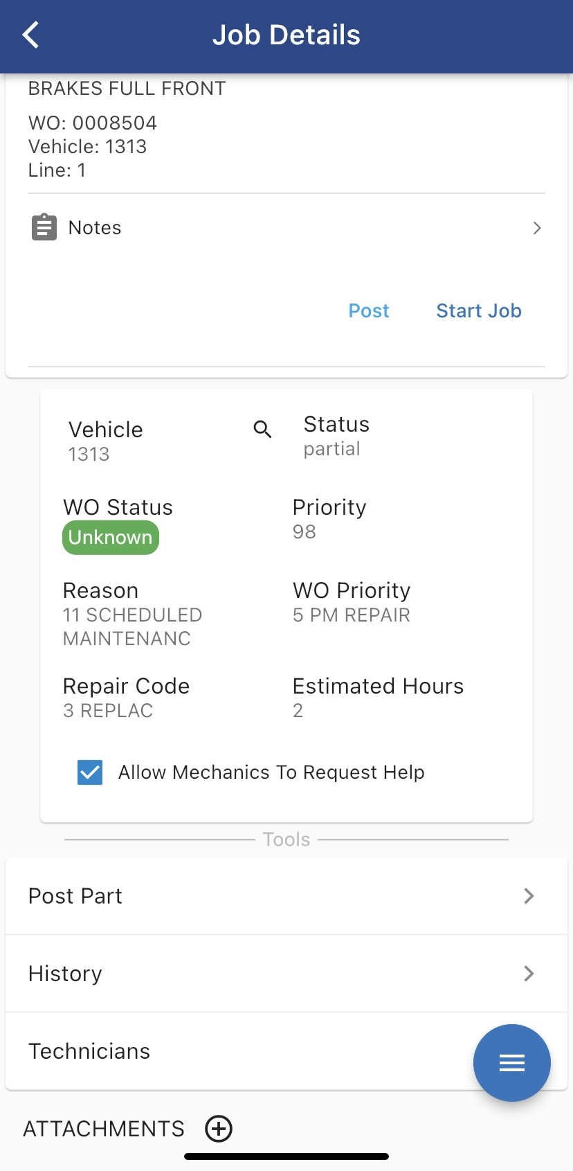The width and height of the screenshot is (573, 1171).
Task: Open the Post Part tool
Action: tap(76, 896)
